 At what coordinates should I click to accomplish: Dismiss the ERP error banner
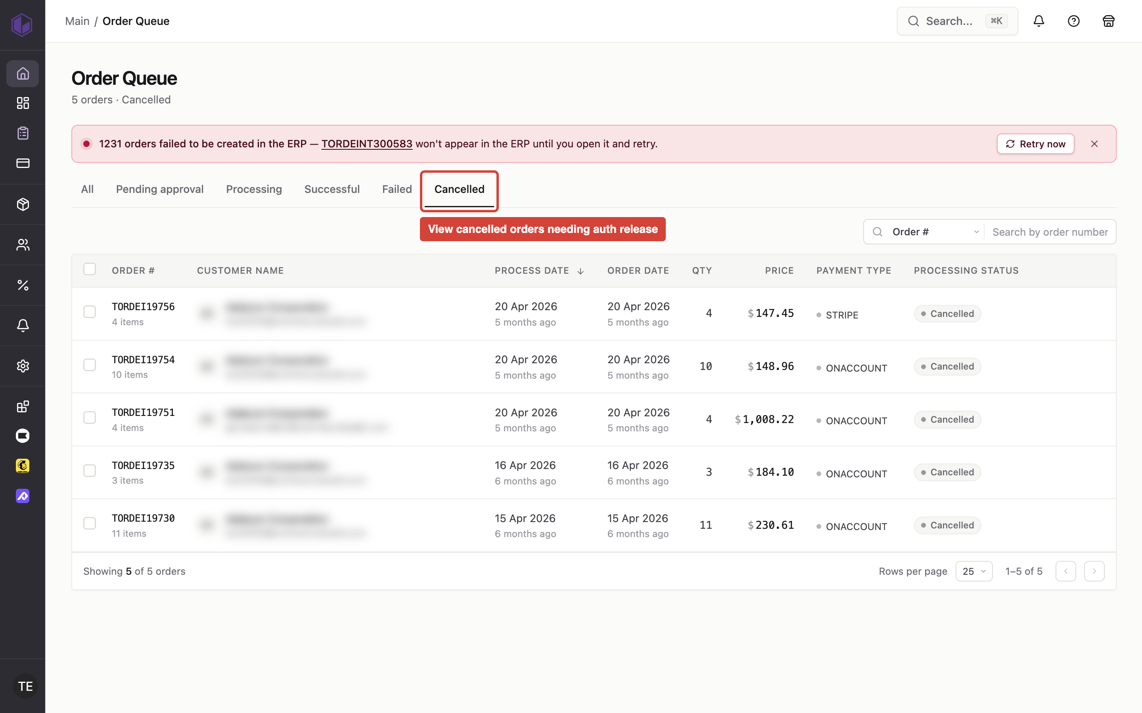(x=1094, y=144)
